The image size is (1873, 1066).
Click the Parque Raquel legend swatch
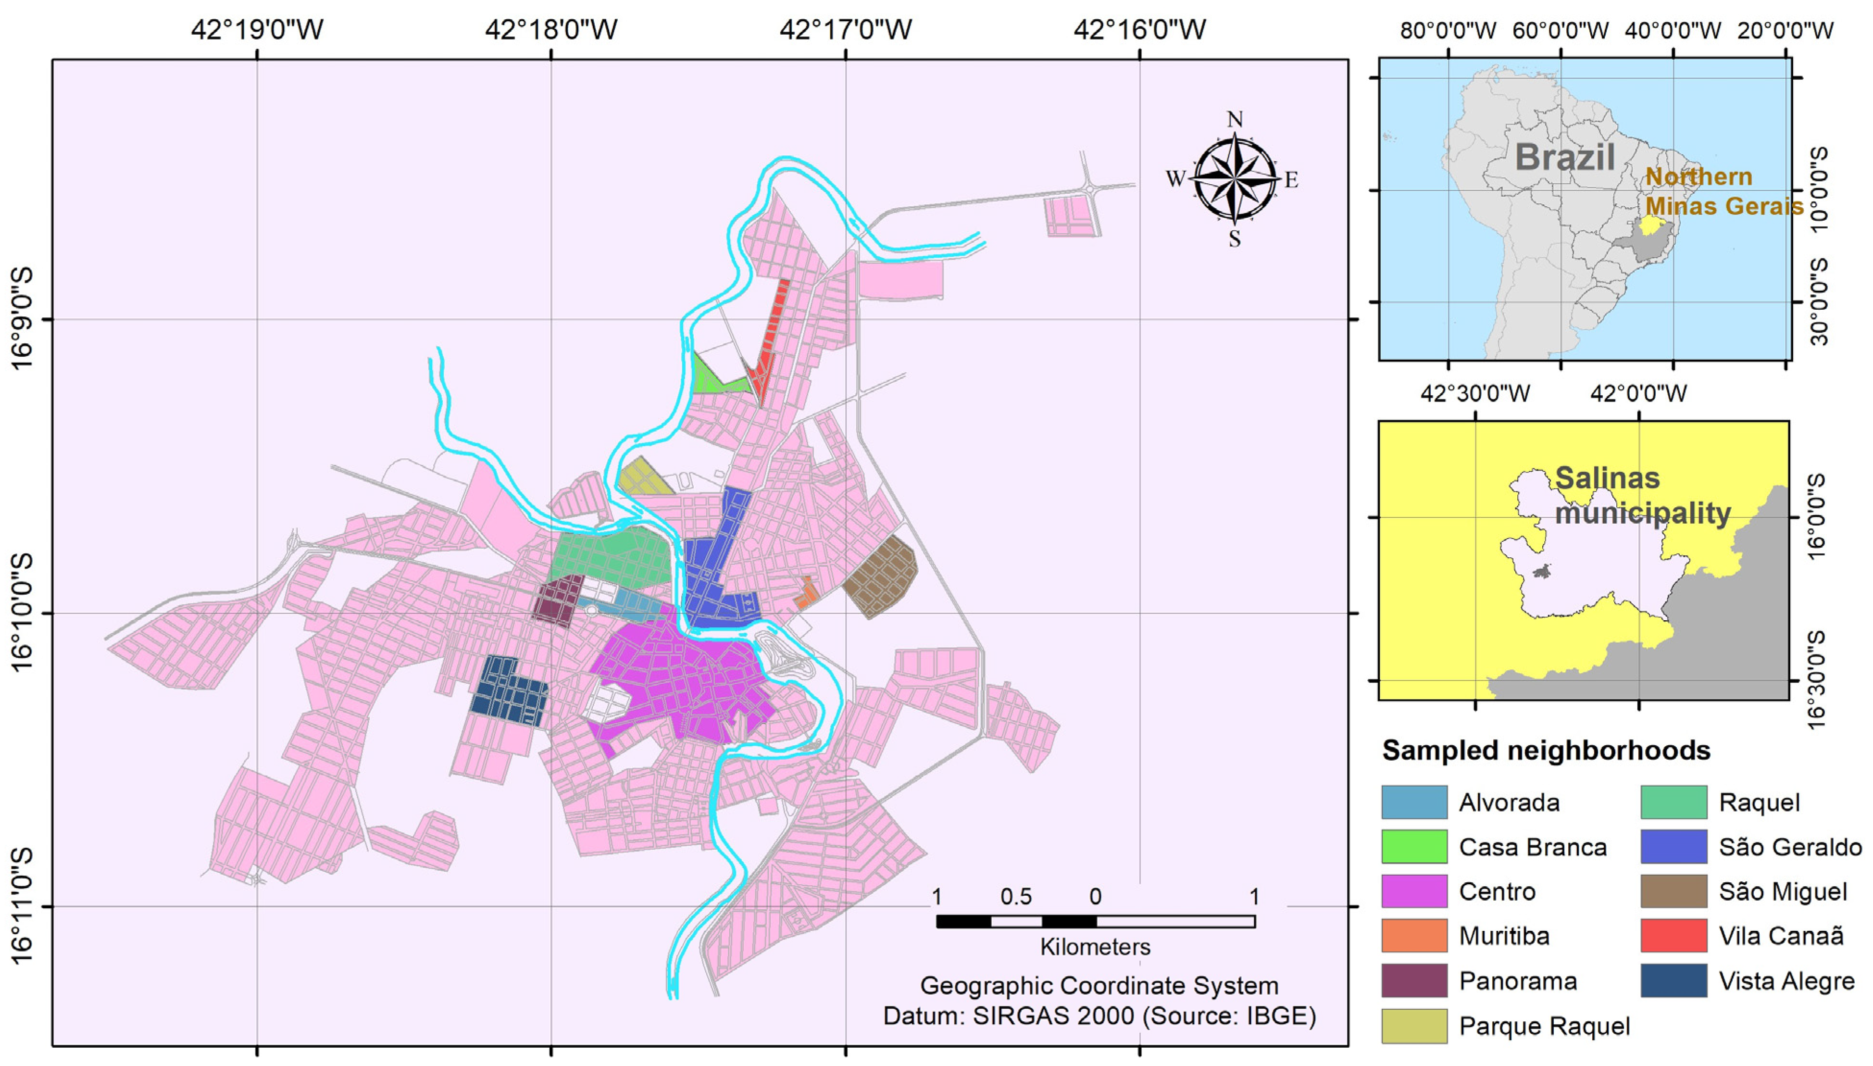coord(1414,1026)
